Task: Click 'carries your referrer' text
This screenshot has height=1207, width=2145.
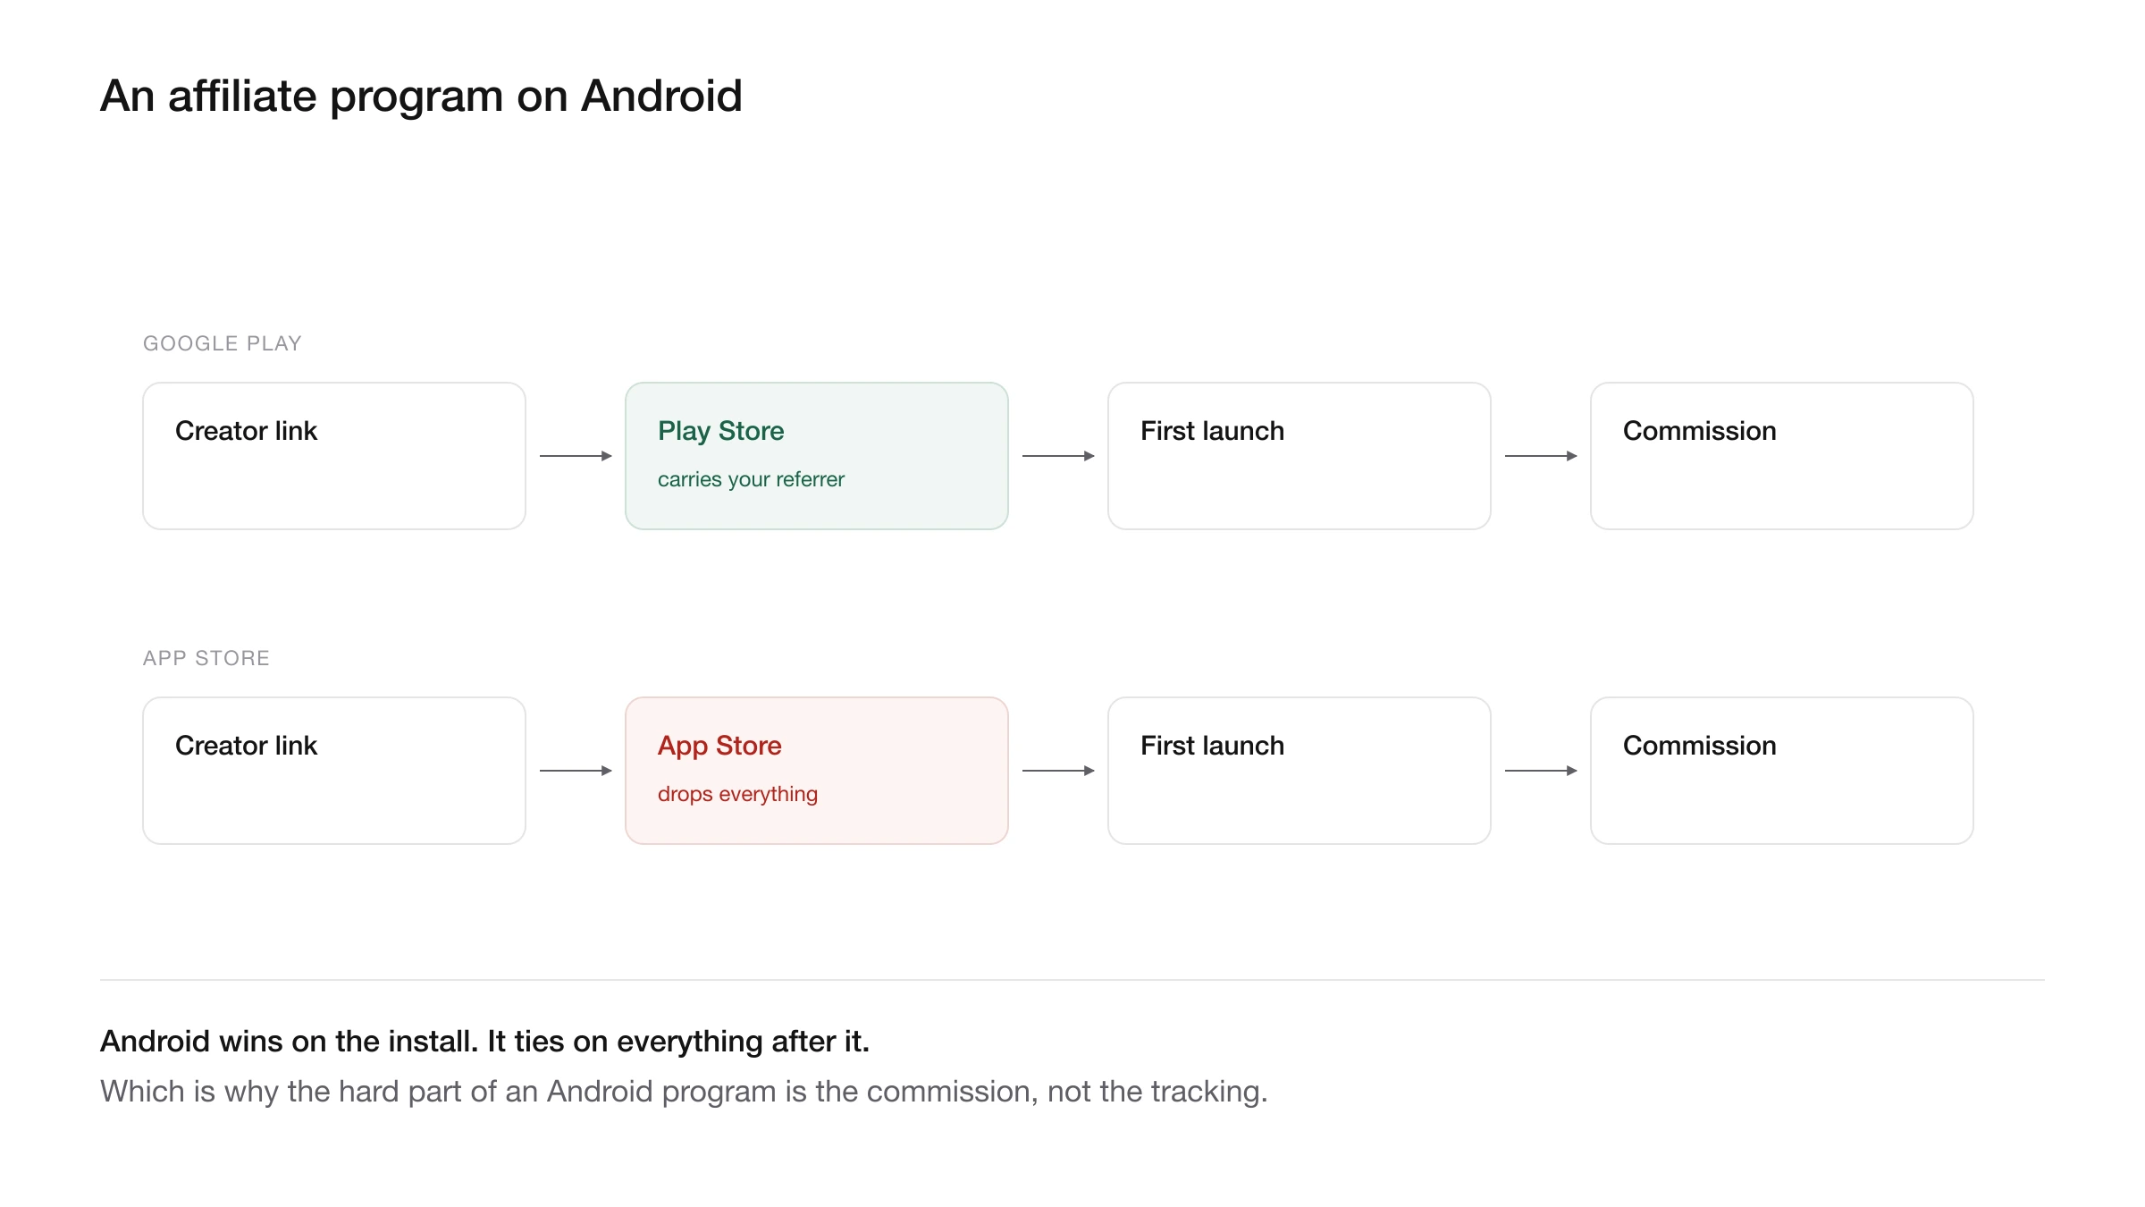Action: [x=751, y=480]
